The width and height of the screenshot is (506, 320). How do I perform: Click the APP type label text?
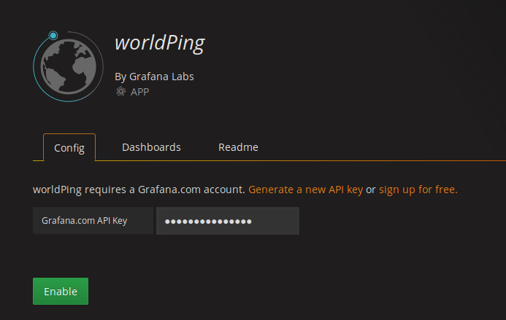click(x=139, y=92)
